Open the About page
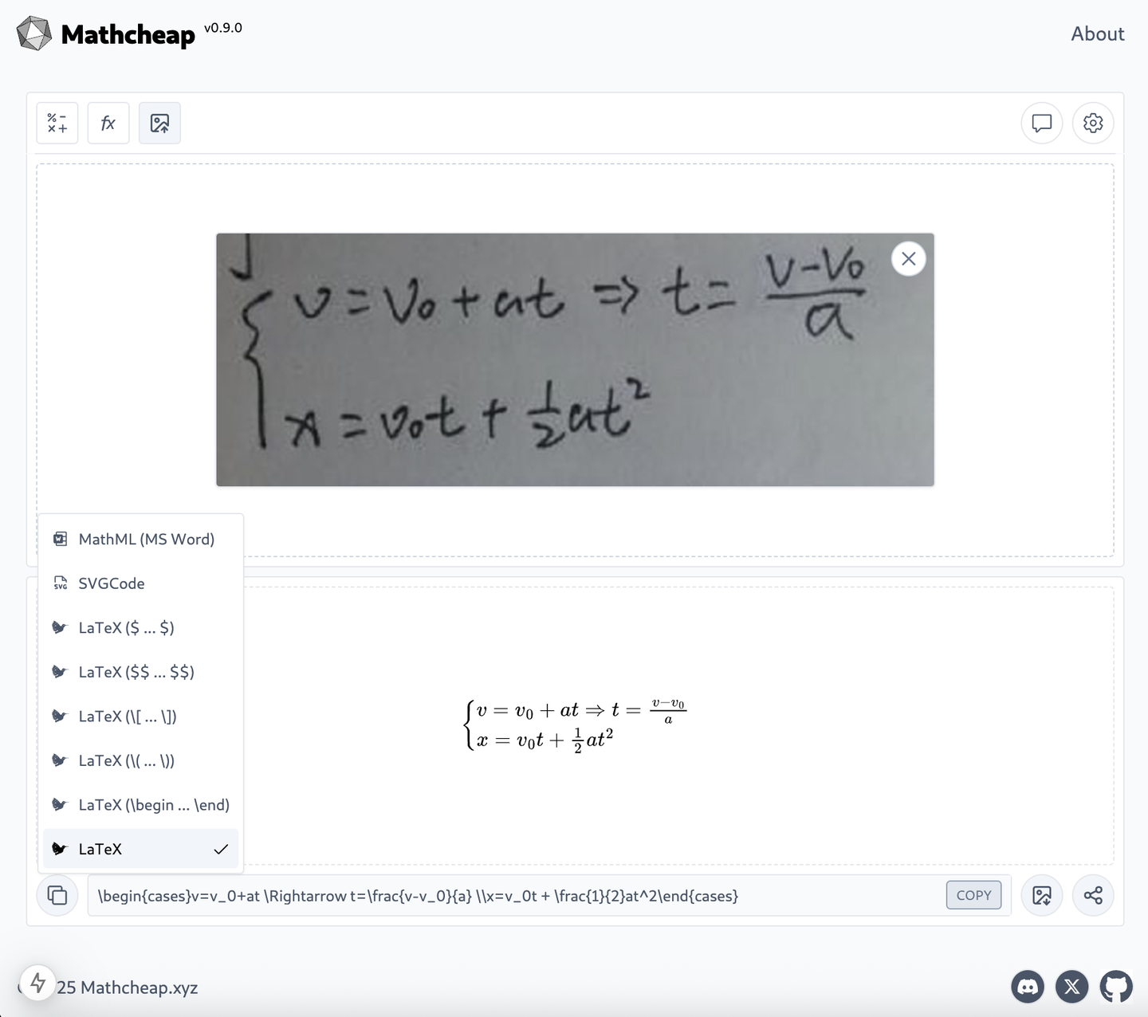 (1097, 33)
